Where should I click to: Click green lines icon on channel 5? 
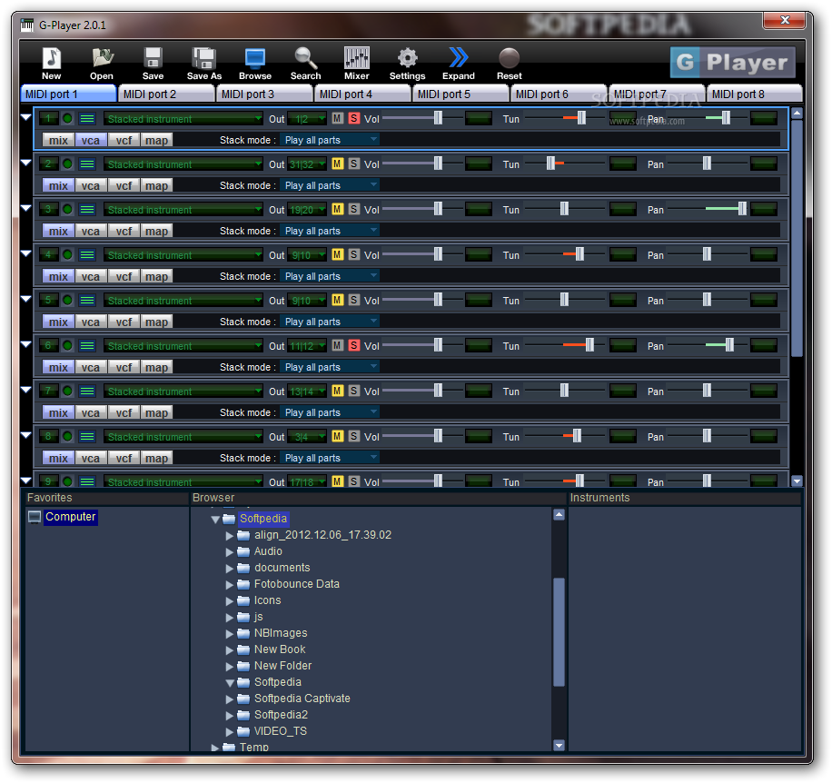tap(87, 301)
